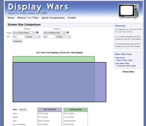Screen dimensions: 146x126
Task: Expand Display 2 Inches unit dropdown
Action: tap(63, 37)
